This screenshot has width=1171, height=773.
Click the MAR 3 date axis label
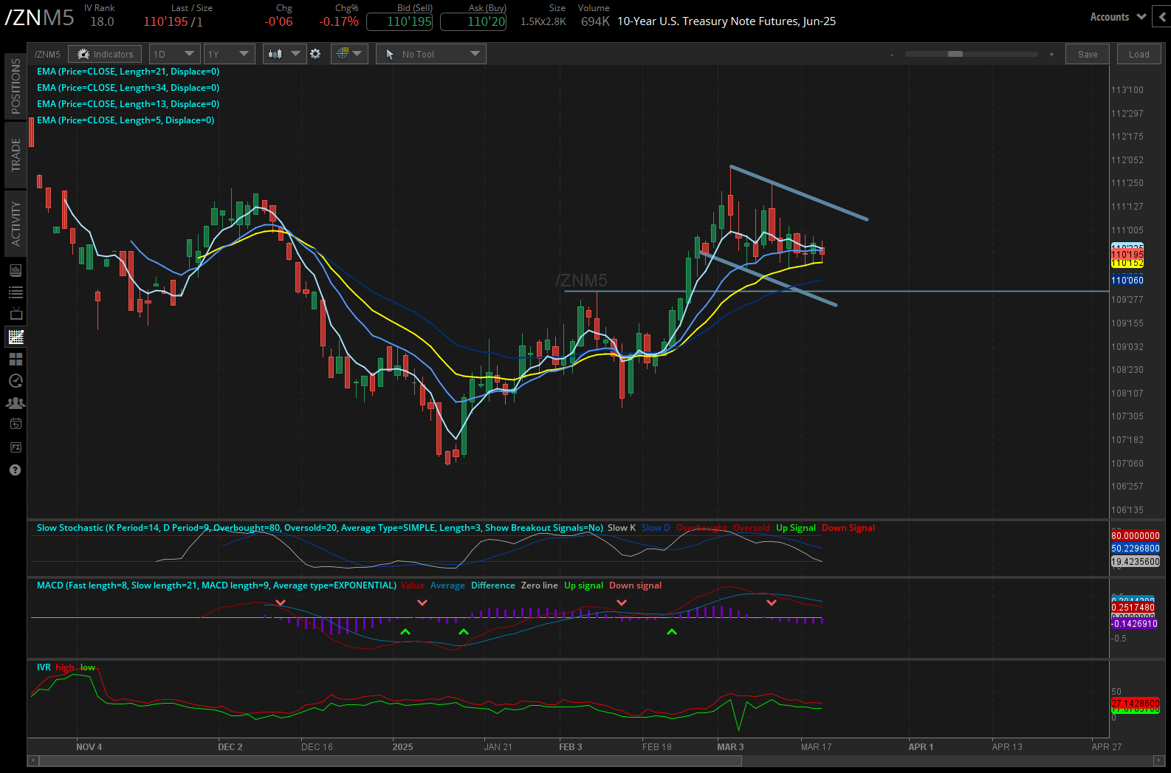730,747
